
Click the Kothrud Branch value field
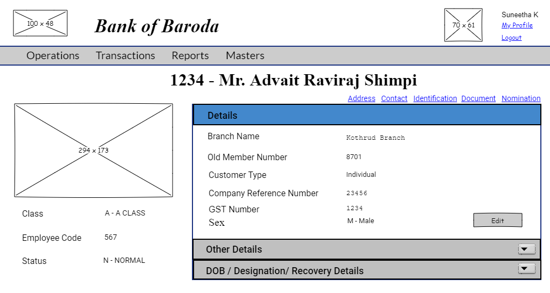coord(375,138)
